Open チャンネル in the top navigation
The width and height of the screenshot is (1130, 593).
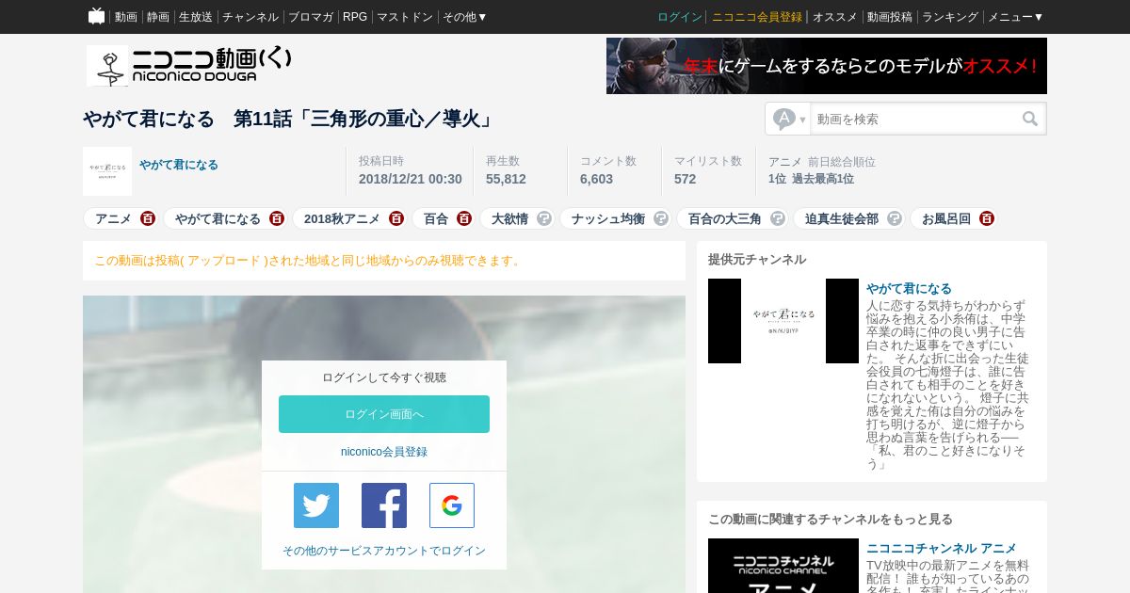[x=250, y=17]
